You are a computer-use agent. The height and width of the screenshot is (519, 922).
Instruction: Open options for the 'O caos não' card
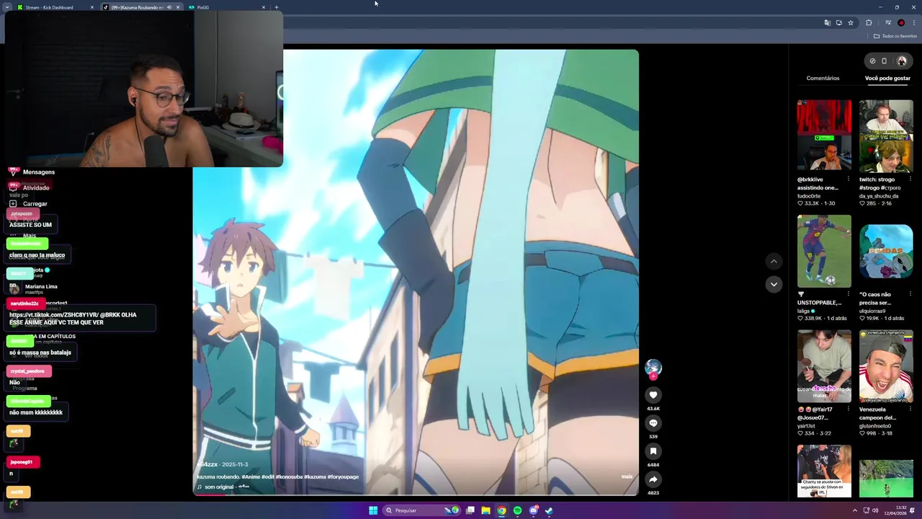[x=910, y=294]
